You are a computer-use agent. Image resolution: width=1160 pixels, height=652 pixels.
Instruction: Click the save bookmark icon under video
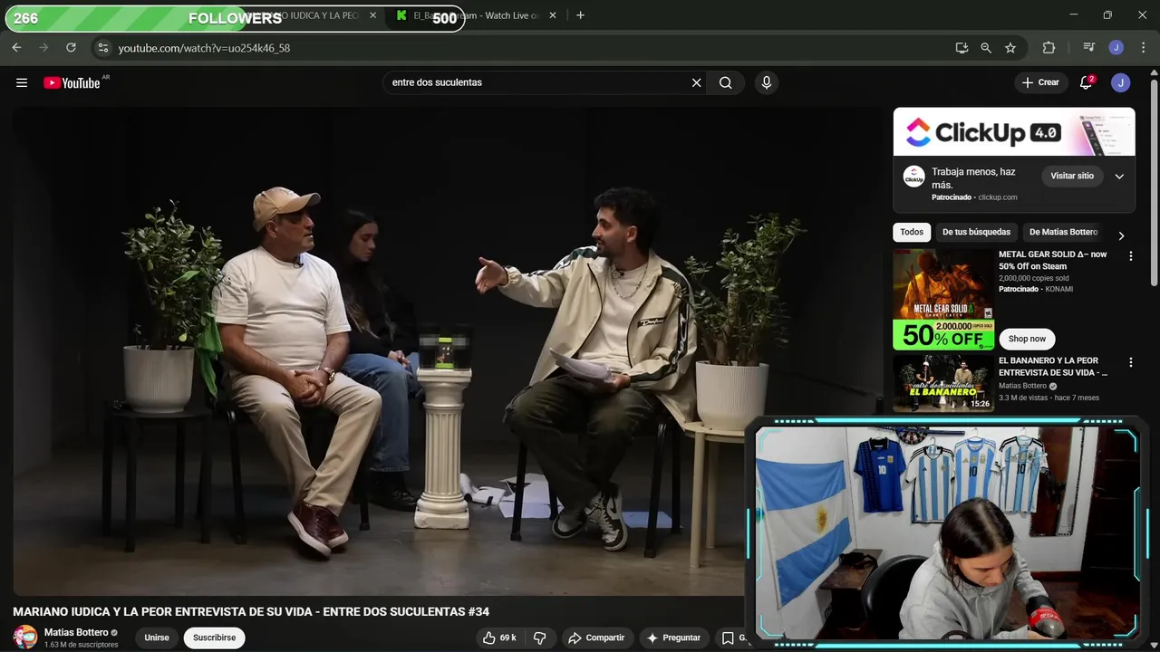728,638
